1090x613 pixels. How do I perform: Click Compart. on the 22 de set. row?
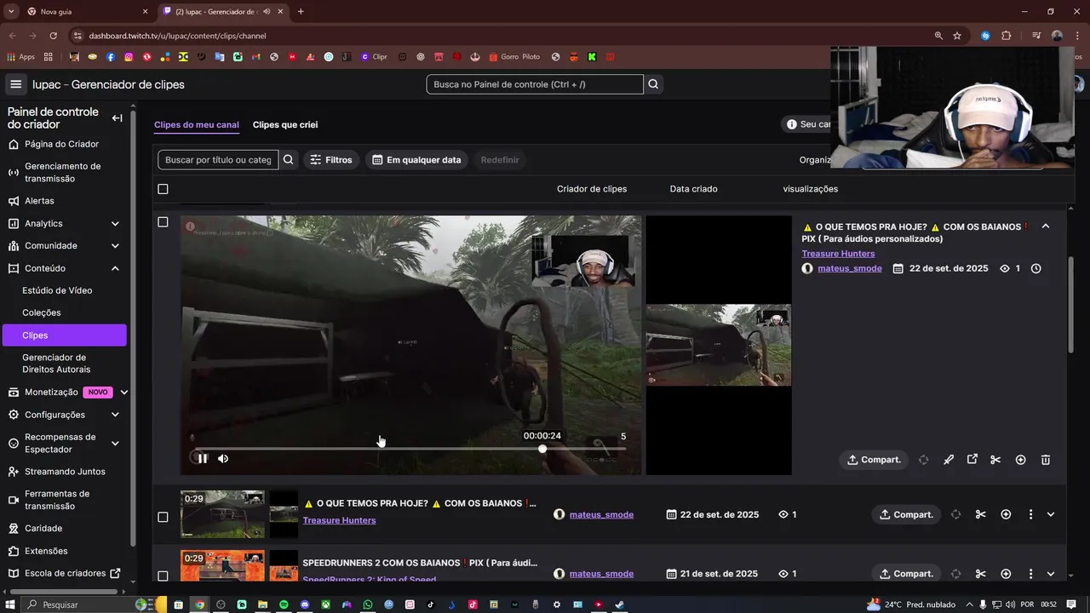(906, 514)
